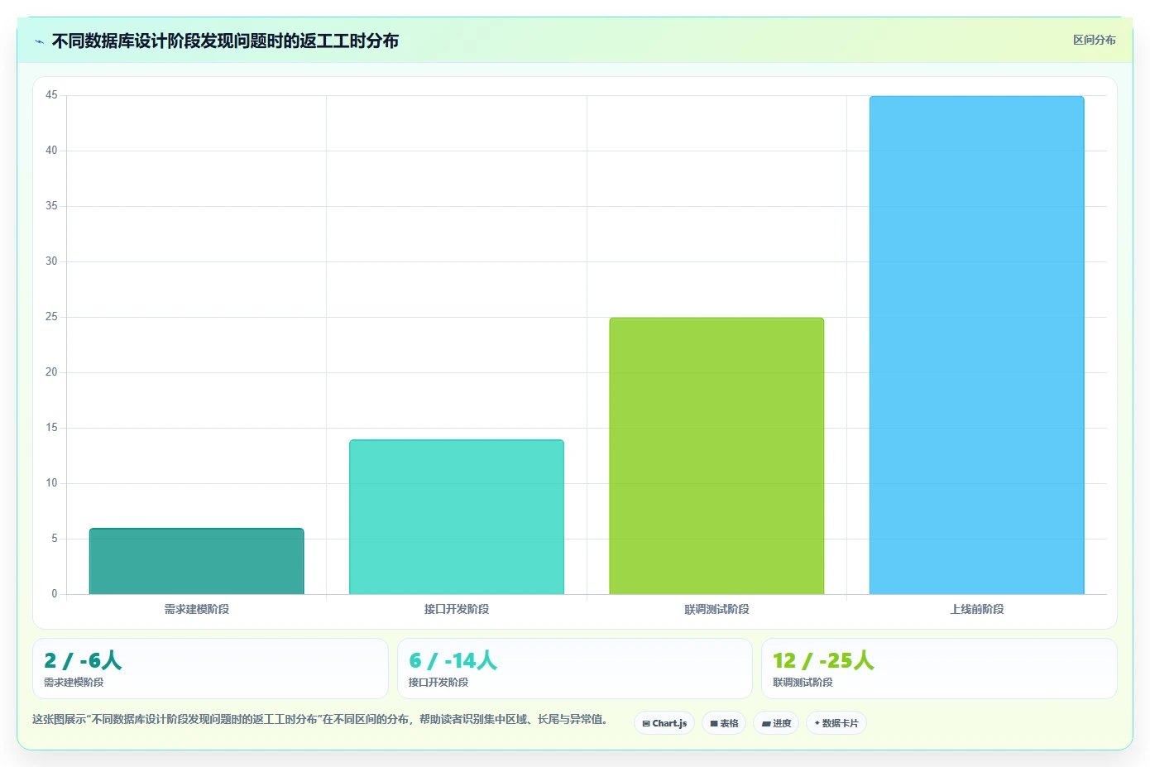
Task: Click the x-axis label 接口开发阶段
Action: tap(457, 609)
